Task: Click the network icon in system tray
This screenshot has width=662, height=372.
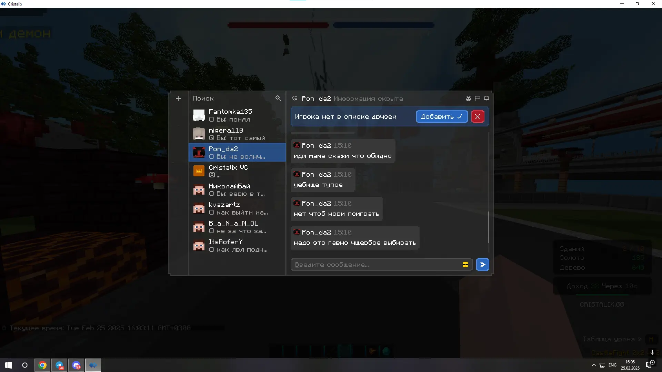Action: point(602,365)
